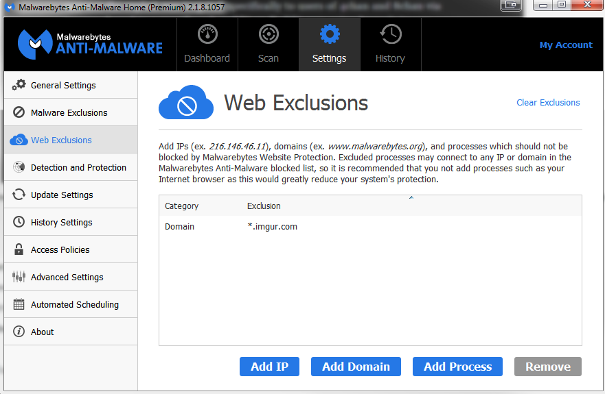Click the History clock icon
Screen dimensions: 605x394
(x=391, y=34)
